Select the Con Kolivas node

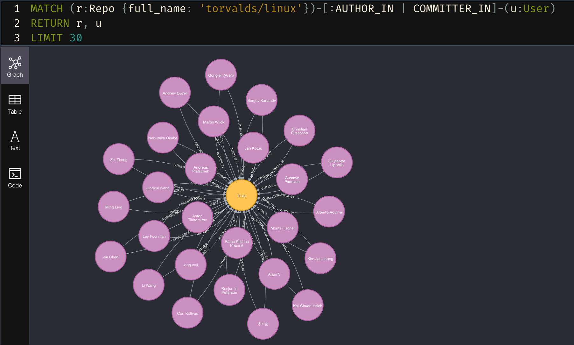point(187,313)
